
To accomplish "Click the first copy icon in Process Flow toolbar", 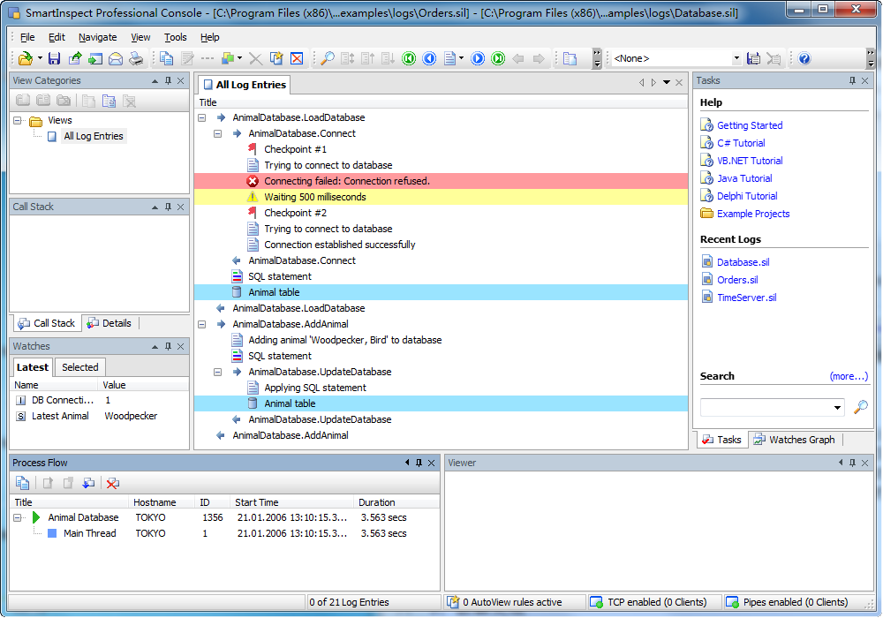I will 23,484.
